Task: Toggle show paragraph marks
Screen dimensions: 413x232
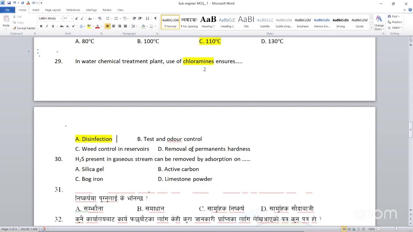Action: pos(155,18)
